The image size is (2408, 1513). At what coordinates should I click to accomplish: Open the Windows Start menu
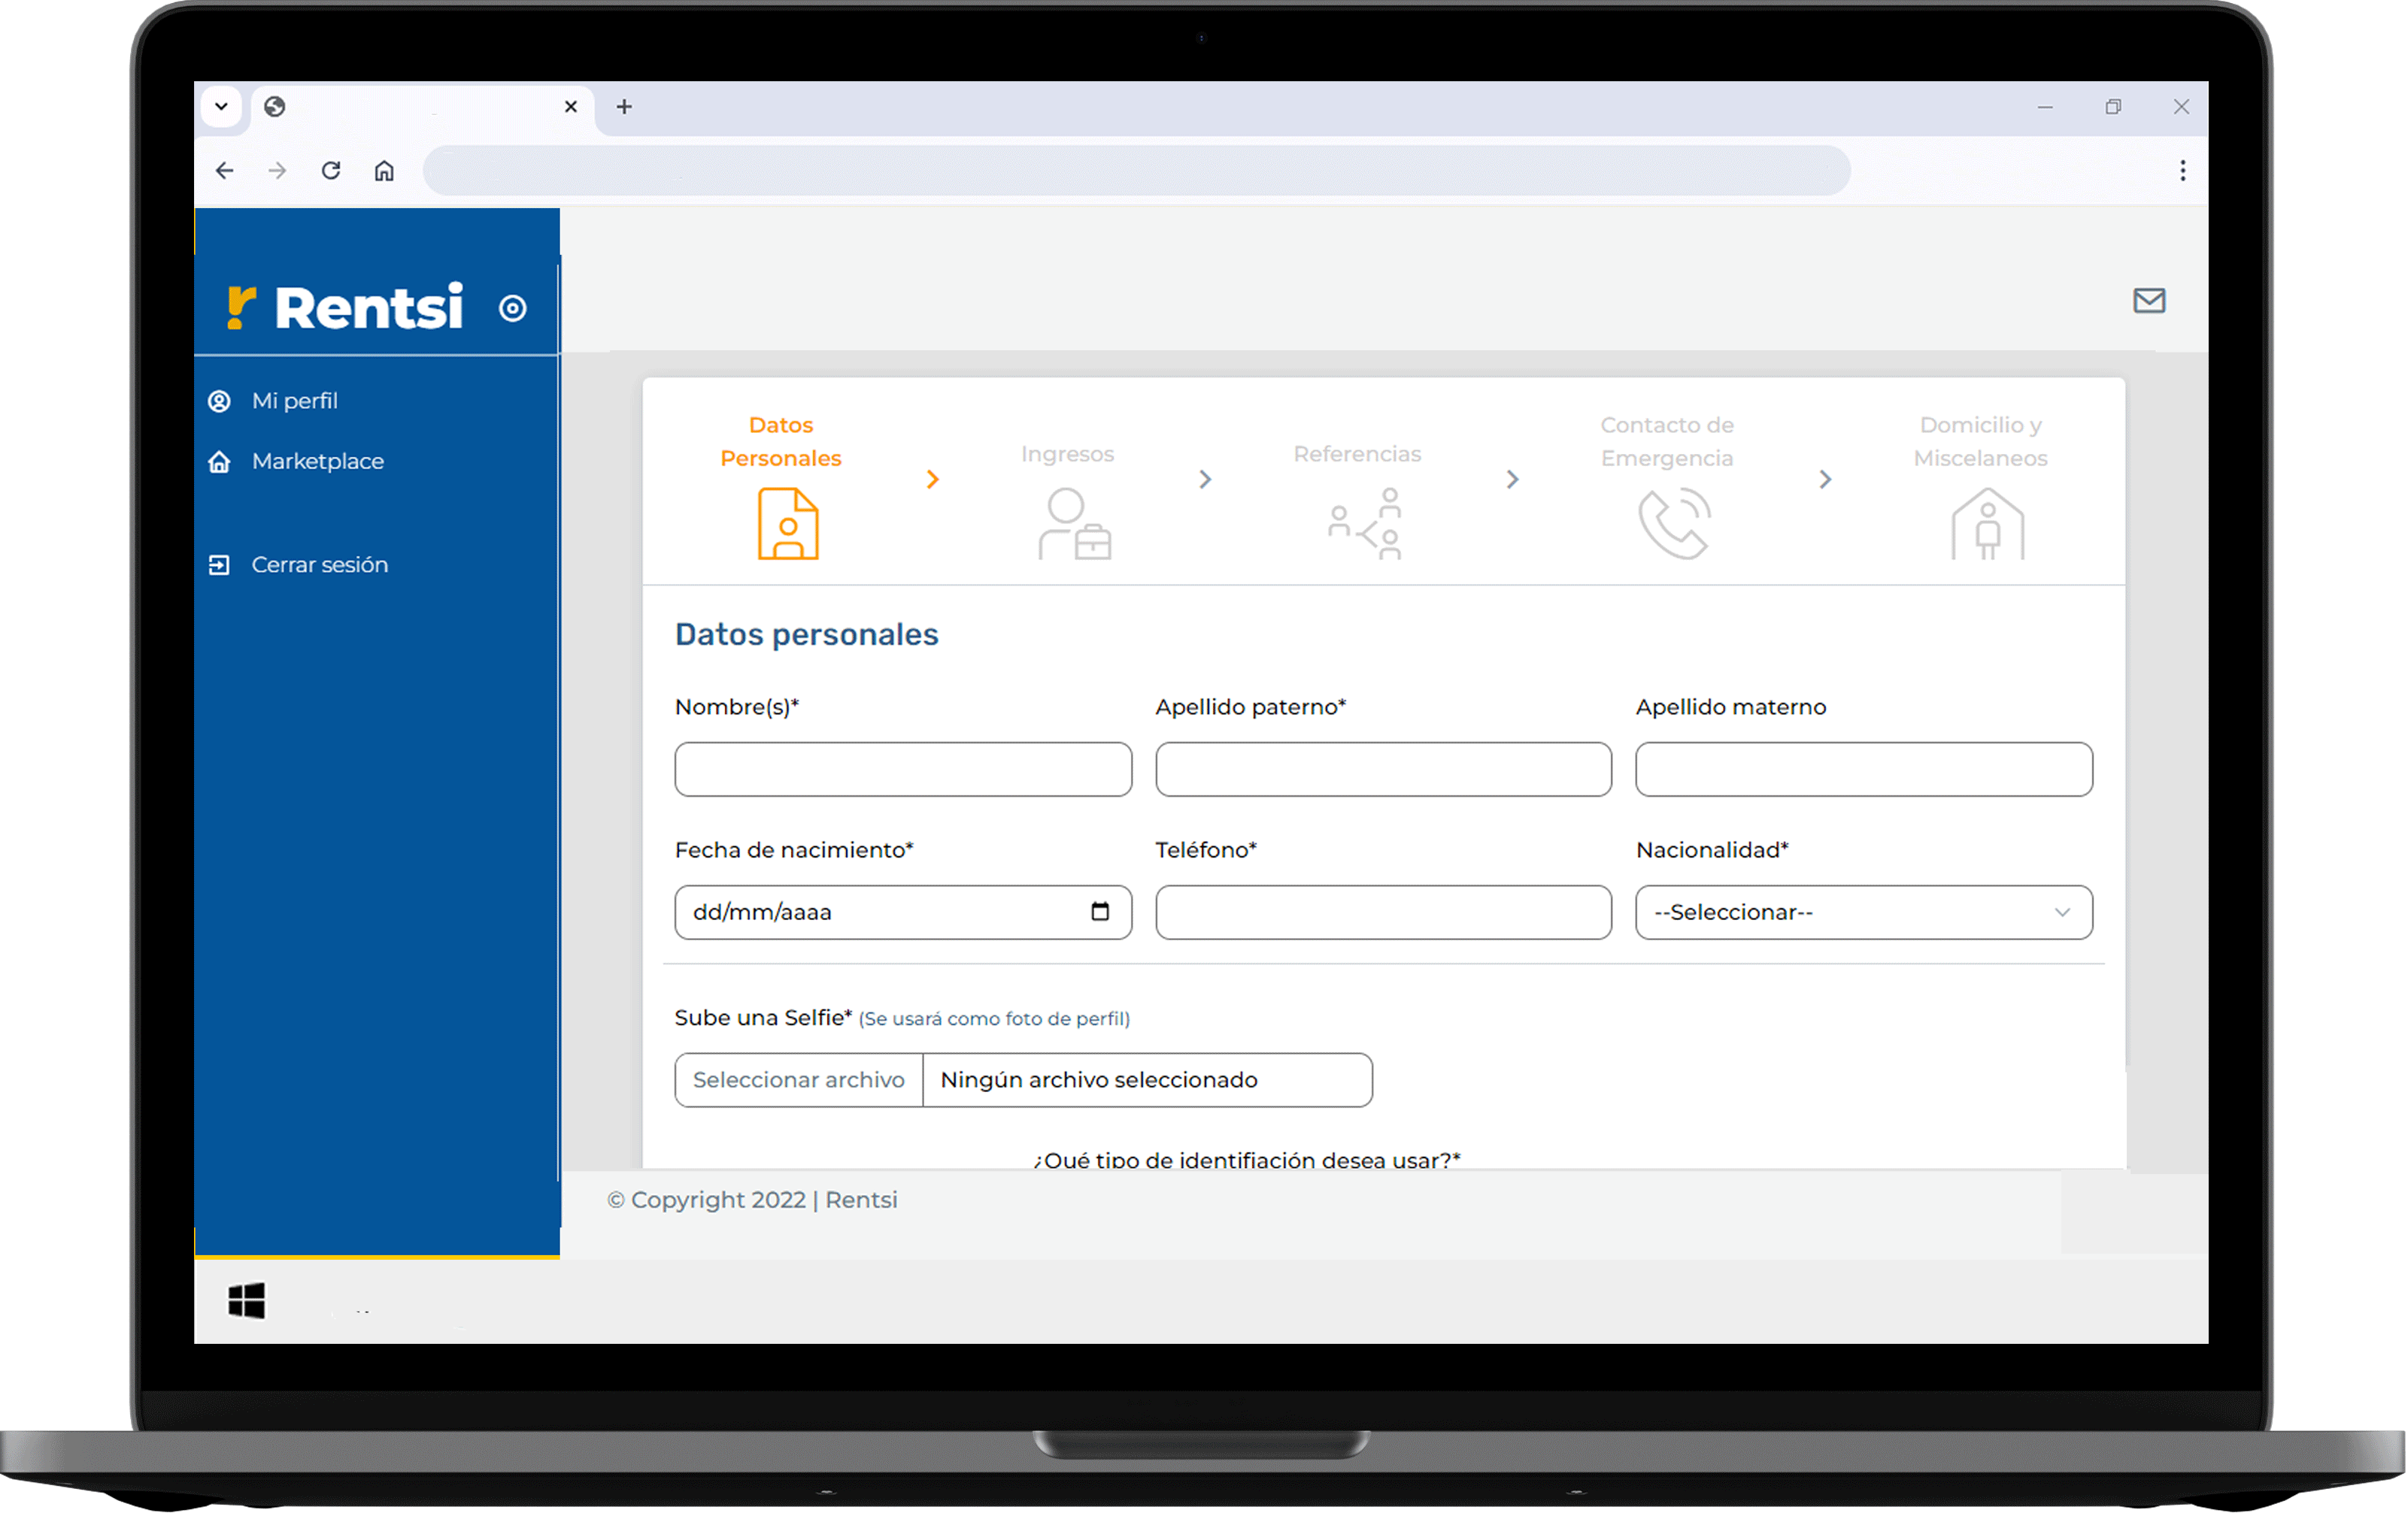tap(246, 1301)
